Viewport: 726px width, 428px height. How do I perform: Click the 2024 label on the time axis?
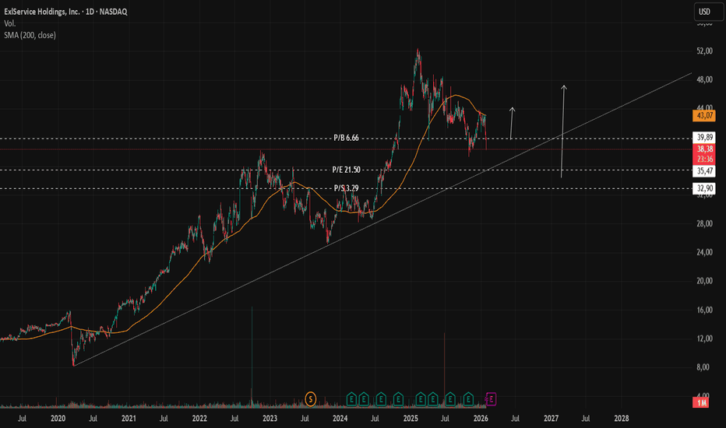tap(340, 419)
